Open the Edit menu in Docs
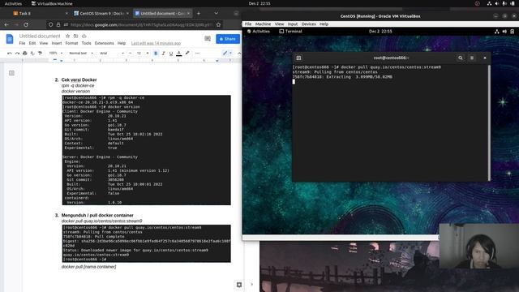This screenshot has width=519, height=292. tap(32, 43)
